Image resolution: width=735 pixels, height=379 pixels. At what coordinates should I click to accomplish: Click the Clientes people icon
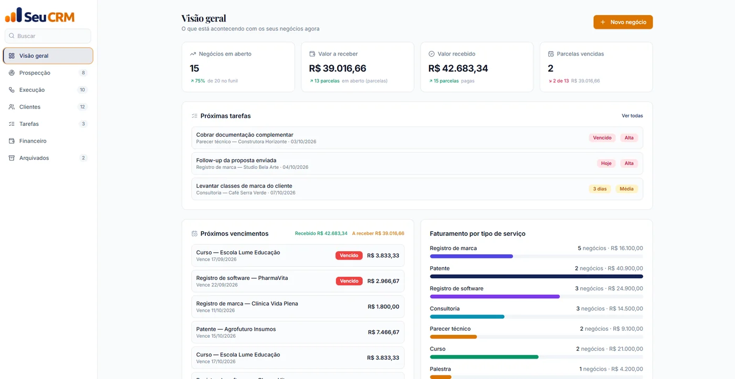(12, 107)
